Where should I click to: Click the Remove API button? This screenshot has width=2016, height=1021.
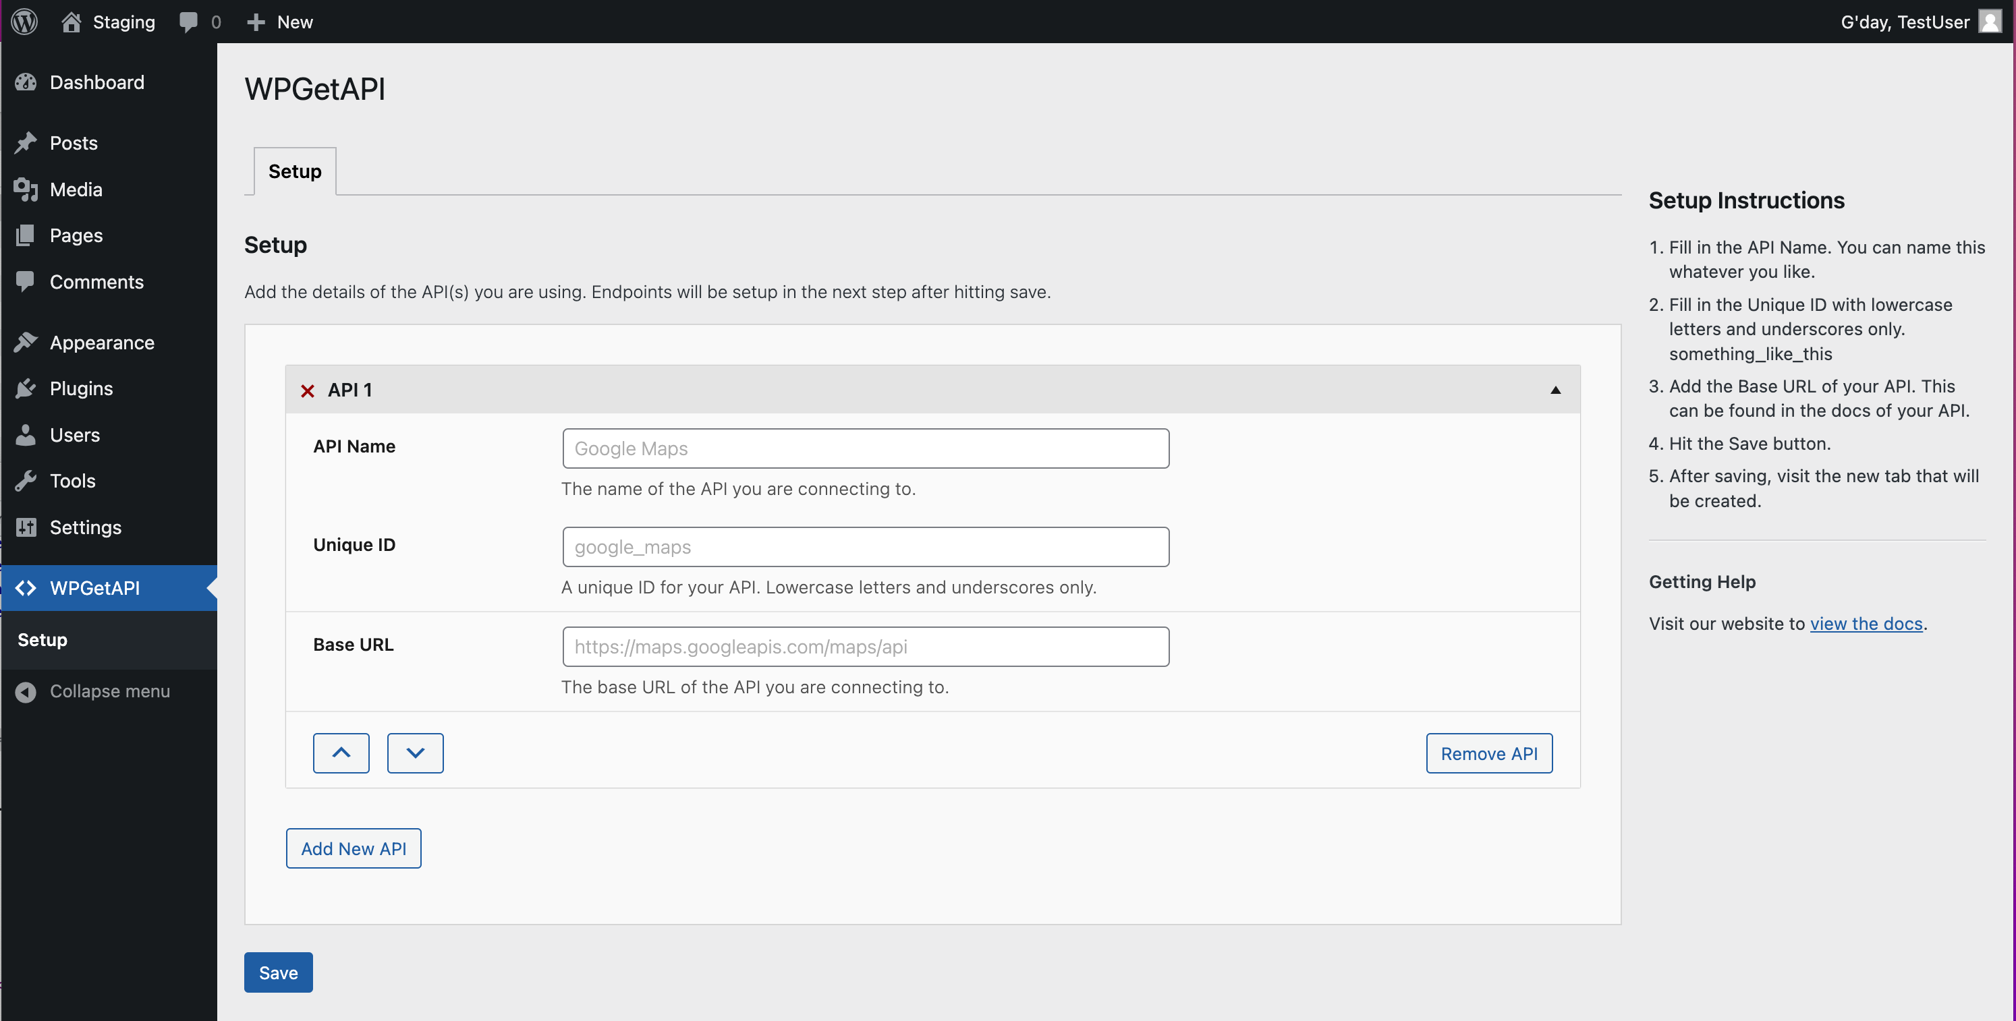click(1489, 753)
